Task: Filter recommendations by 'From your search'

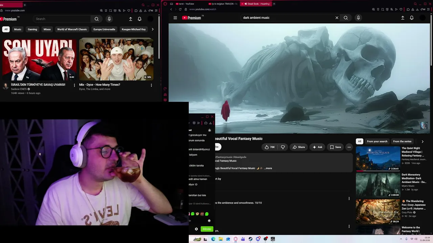Action: (377, 141)
